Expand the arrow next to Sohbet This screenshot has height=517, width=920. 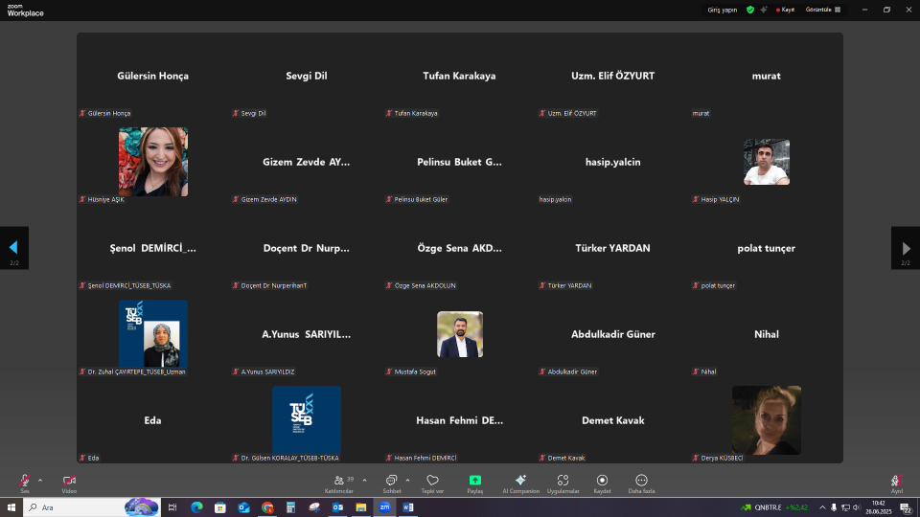click(x=407, y=480)
